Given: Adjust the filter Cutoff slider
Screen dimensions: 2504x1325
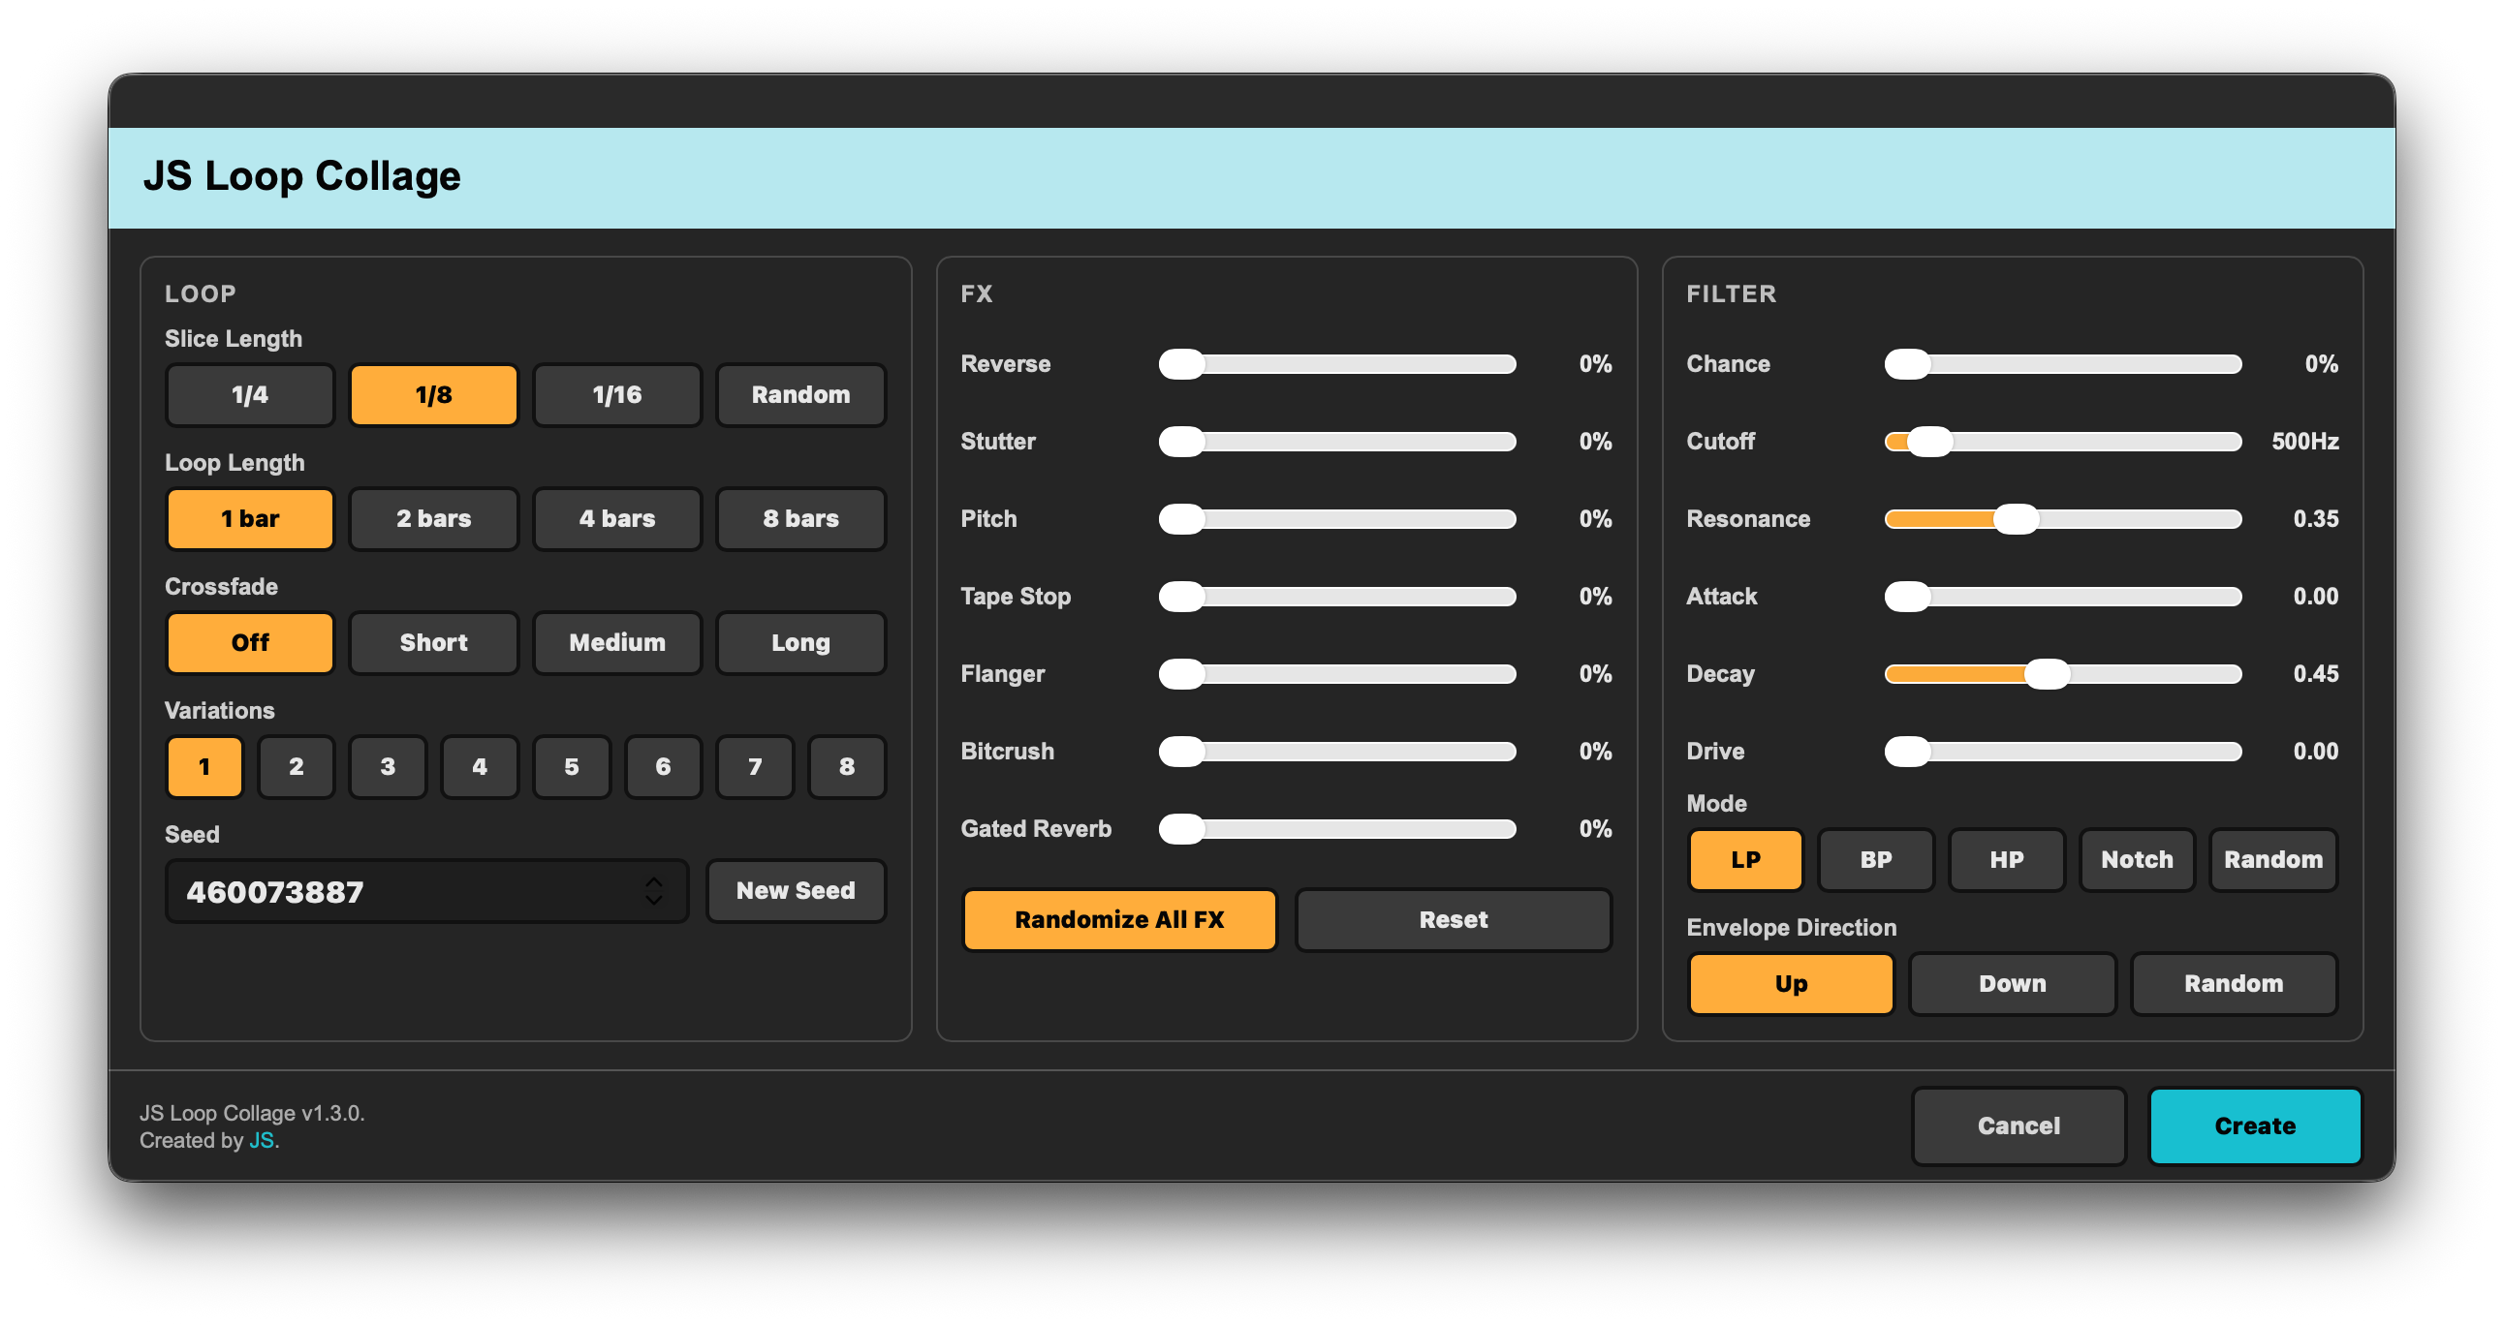Looking at the screenshot, I should point(2063,442).
